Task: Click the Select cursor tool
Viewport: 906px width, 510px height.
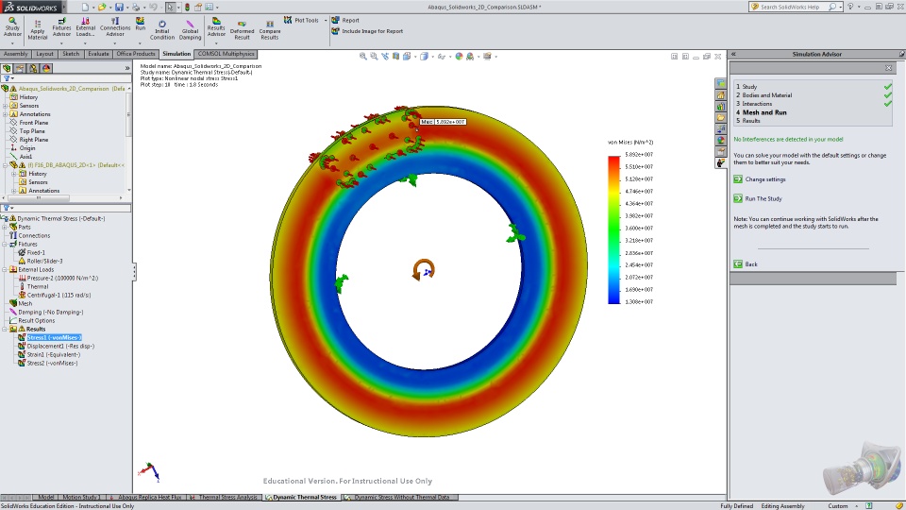Action: point(170,7)
